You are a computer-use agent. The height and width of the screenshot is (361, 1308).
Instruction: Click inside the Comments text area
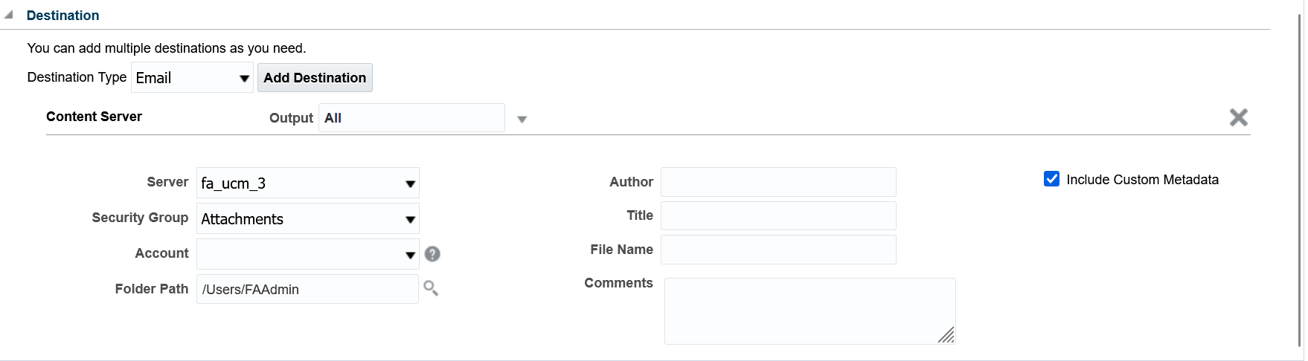click(x=810, y=311)
